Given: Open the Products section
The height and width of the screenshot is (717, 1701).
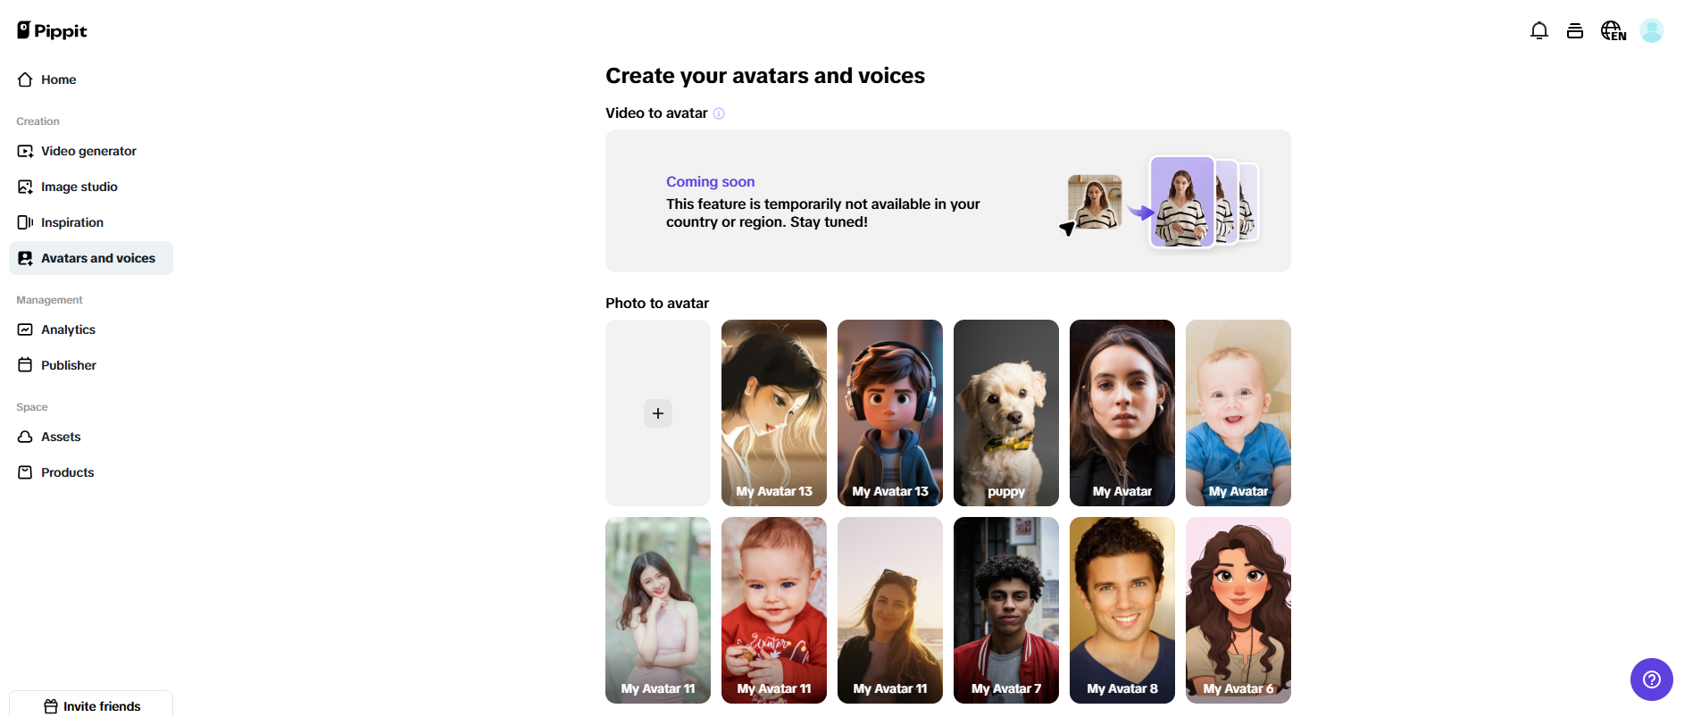Looking at the screenshot, I should tap(67, 472).
